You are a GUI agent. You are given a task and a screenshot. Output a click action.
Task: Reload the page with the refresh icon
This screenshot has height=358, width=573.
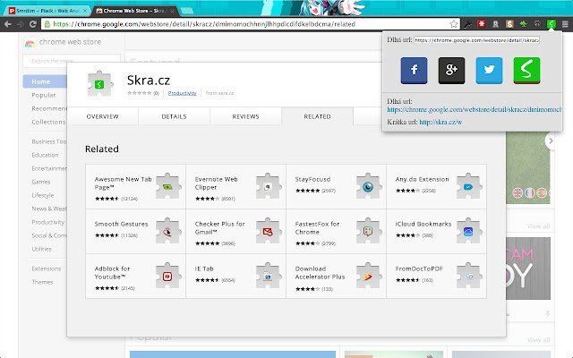[x=33, y=24]
